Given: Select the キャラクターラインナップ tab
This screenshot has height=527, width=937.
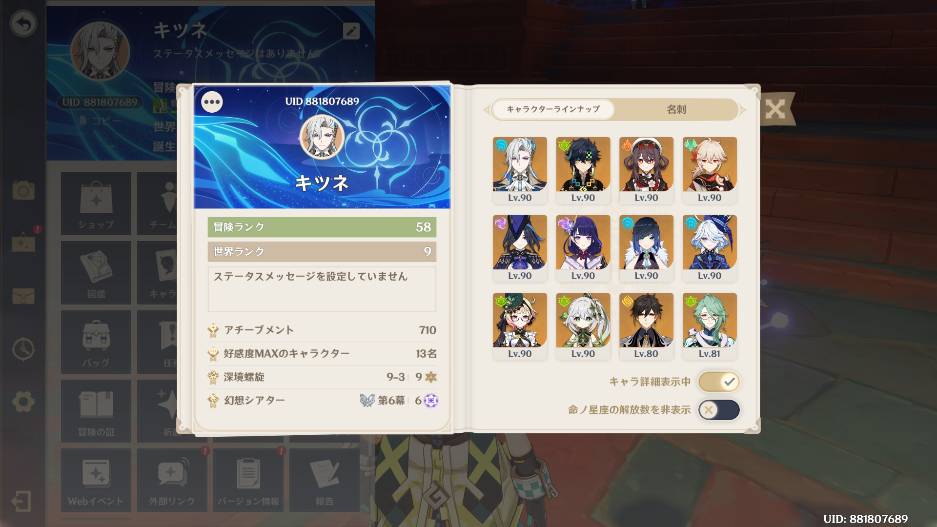Looking at the screenshot, I should pos(553,109).
